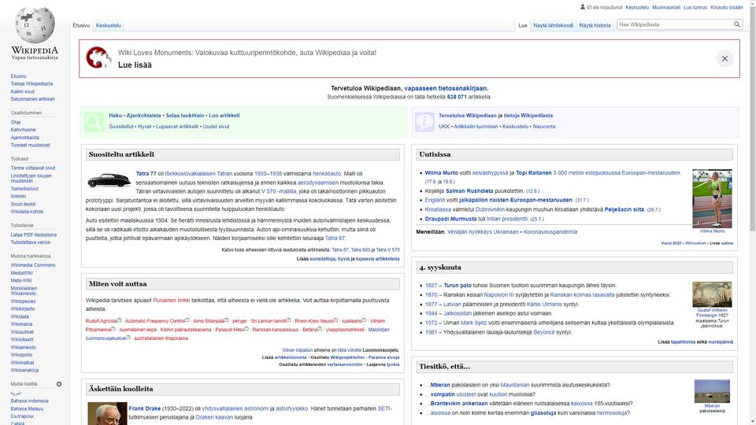Click the blue info portal icon
This screenshot has width=756, height=425.
tap(424, 122)
